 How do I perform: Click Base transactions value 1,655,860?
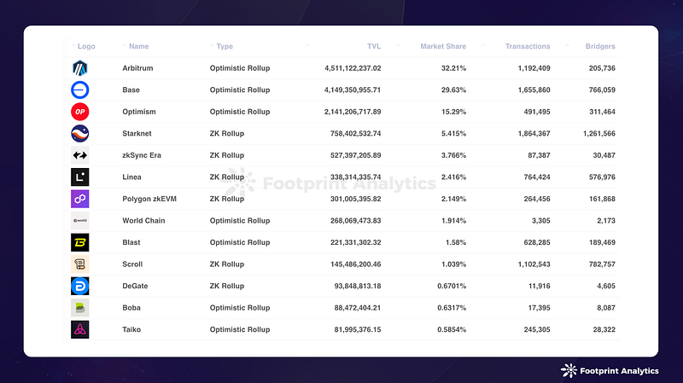coord(534,90)
